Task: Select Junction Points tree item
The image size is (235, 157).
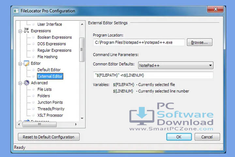Action: pyautogui.click(x=50, y=102)
